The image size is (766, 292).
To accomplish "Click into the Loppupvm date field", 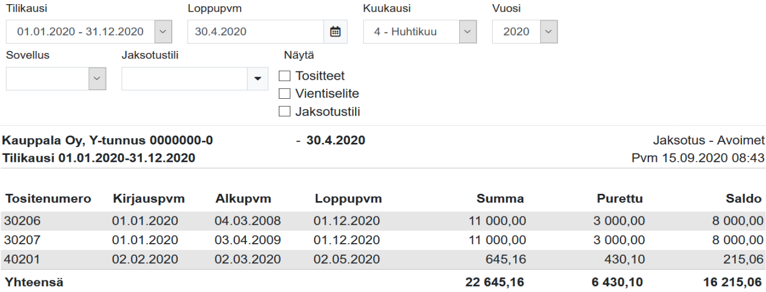I will tap(255, 32).
